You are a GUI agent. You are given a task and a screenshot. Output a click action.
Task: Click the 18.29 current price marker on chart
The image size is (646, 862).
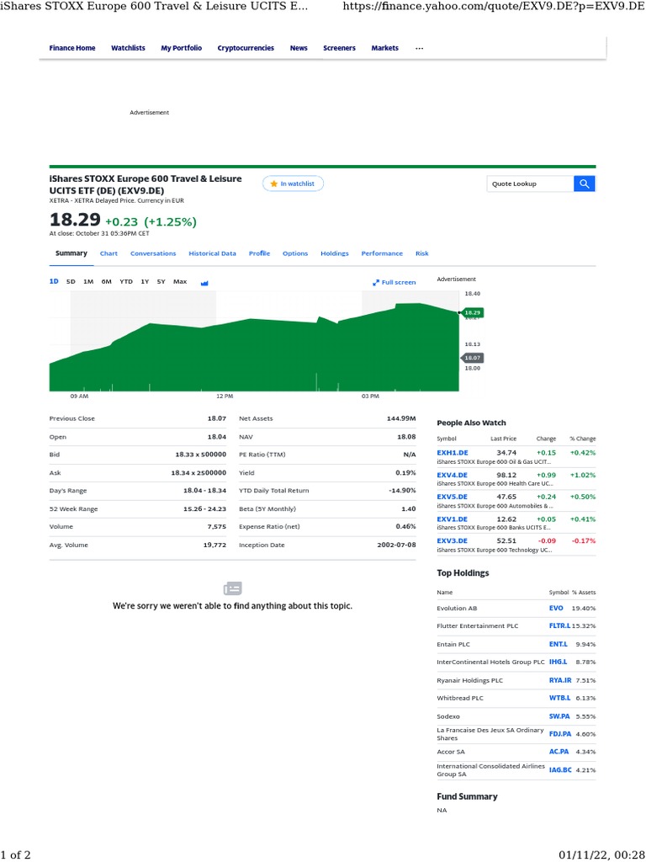point(472,313)
